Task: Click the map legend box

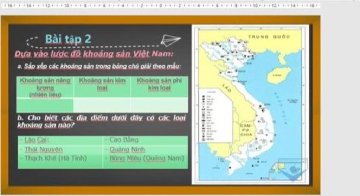Action: 216,116
